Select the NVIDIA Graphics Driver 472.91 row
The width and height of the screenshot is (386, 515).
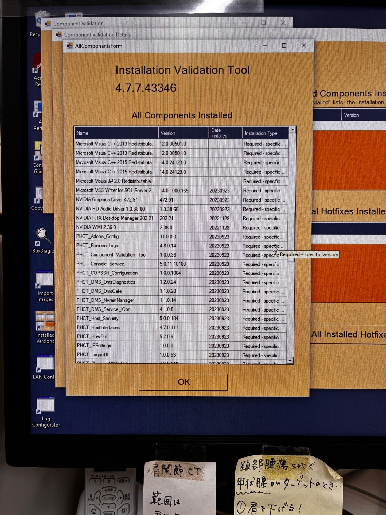[x=181, y=200]
